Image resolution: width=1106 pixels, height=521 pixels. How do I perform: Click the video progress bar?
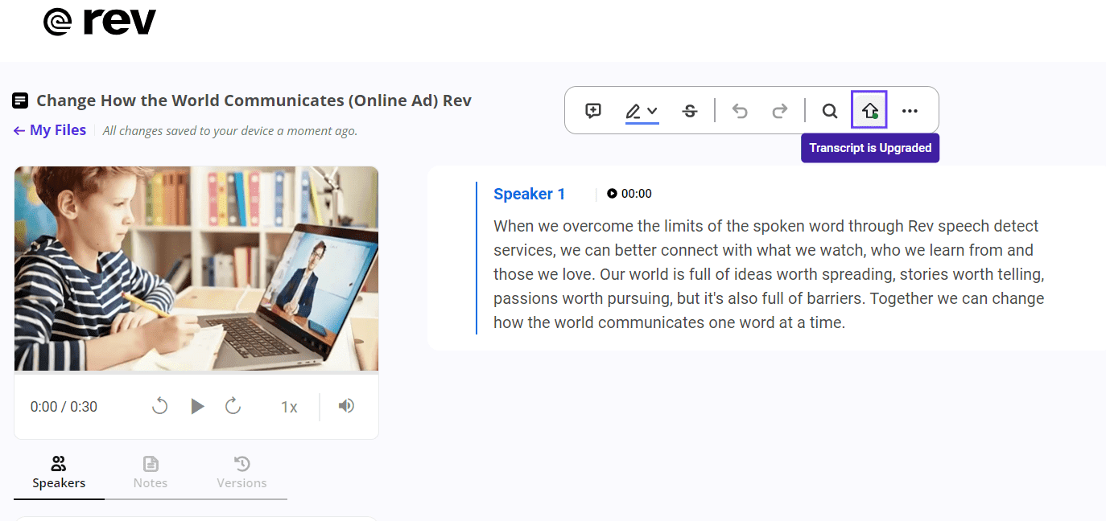tap(196, 372)
